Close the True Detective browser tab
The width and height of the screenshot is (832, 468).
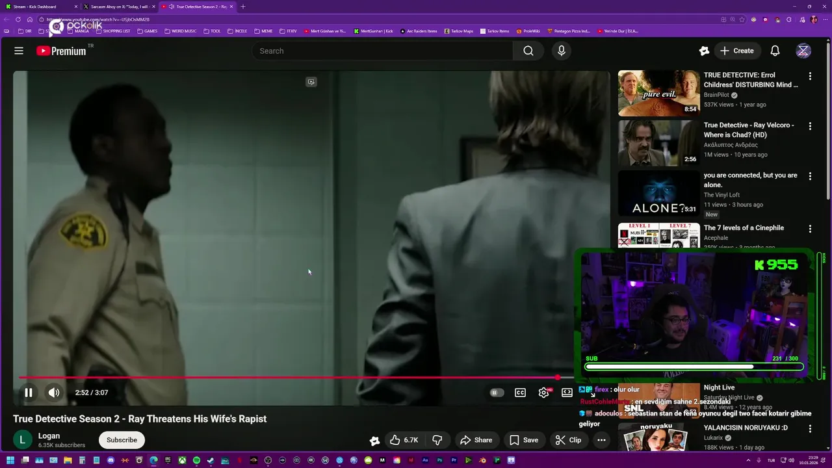tap(231, 6)
